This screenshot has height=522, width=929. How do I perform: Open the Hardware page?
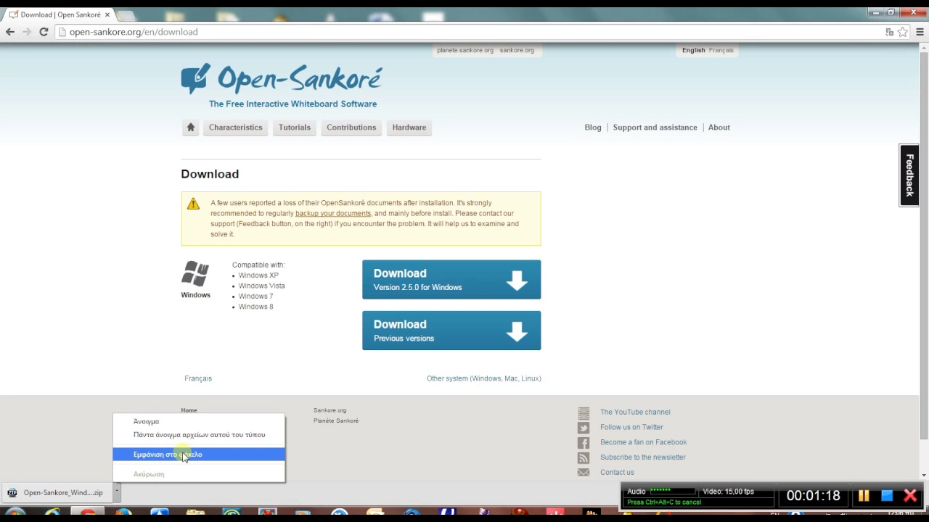click(x=409, y=128)
